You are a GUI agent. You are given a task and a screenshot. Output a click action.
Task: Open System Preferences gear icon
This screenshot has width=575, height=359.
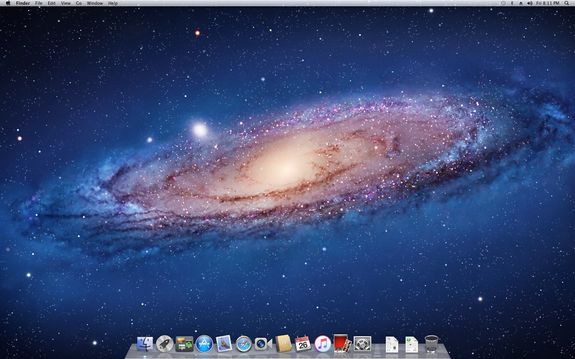pyautogui.click(x=362, y=344)
